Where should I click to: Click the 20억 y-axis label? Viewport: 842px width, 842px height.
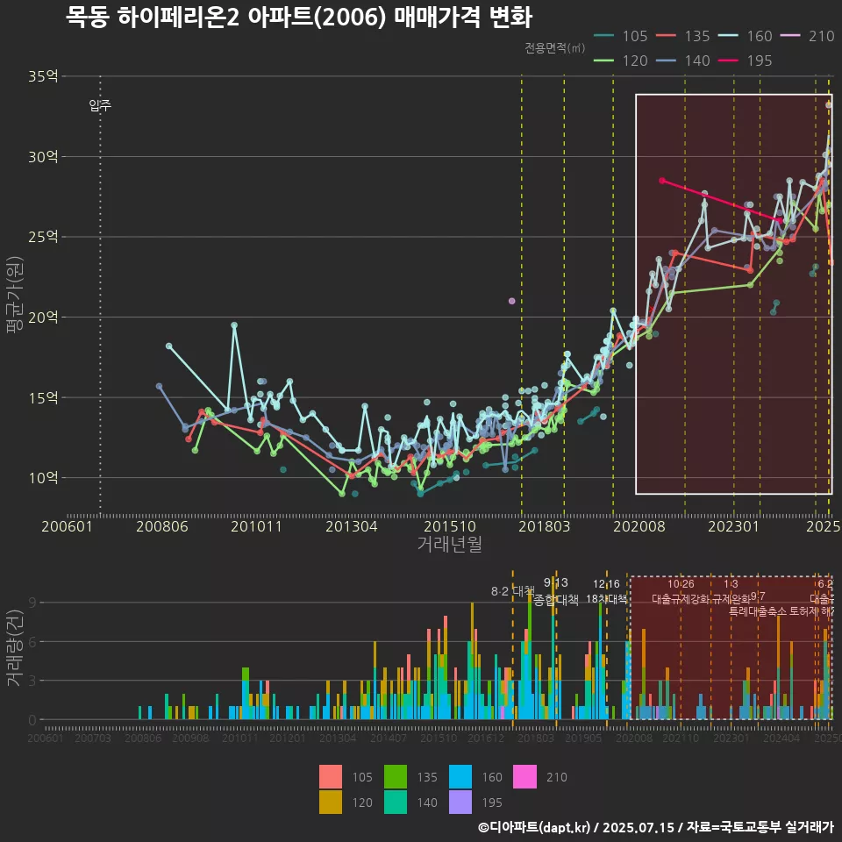click(x=43, y=318)
